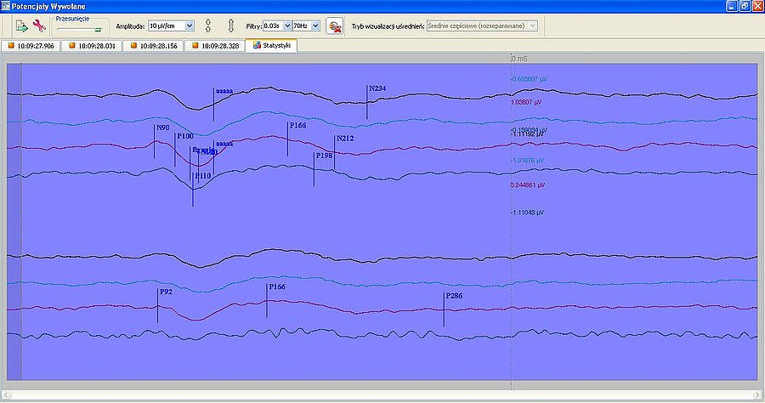This screenshot has height=403, width=765.
Task: Click the -1.01876 µV value label
Action: (x=527, y=161)
